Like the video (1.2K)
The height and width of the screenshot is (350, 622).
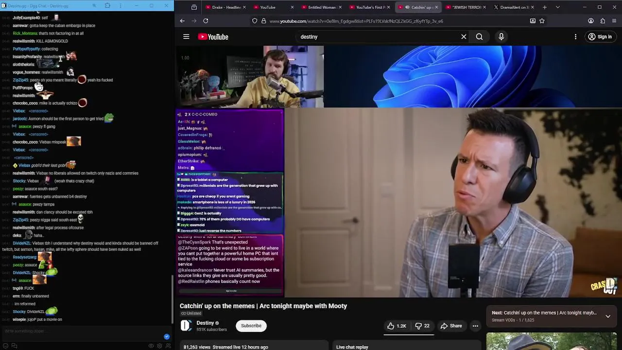pyautogui.click(x=397, y=326)
